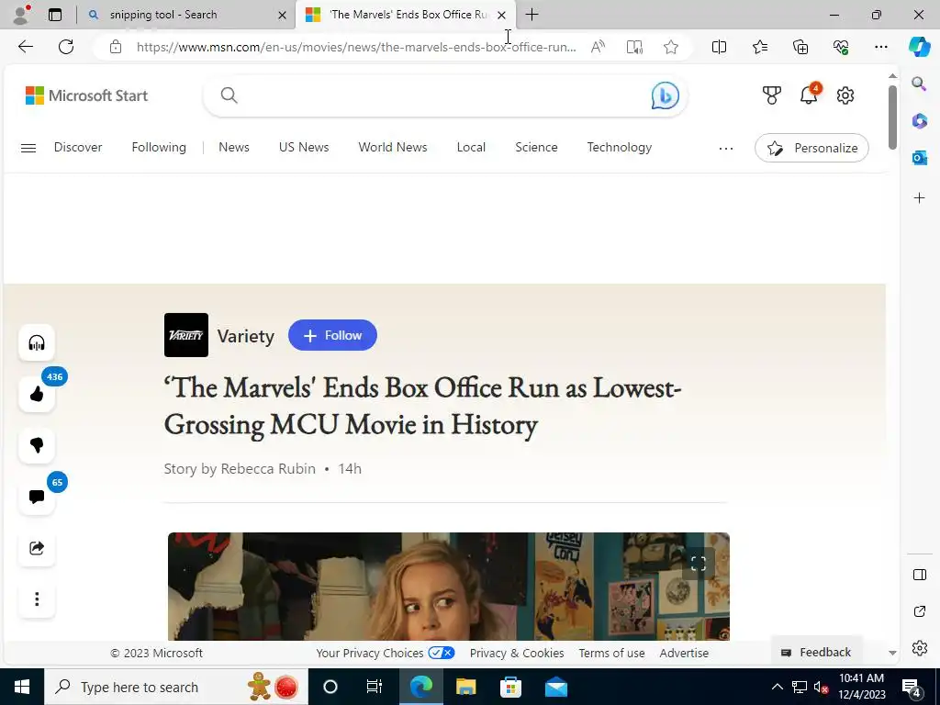This screenshot has height=705, width=940.
Task: Open World News category
Action: click(x=393, y=148)
